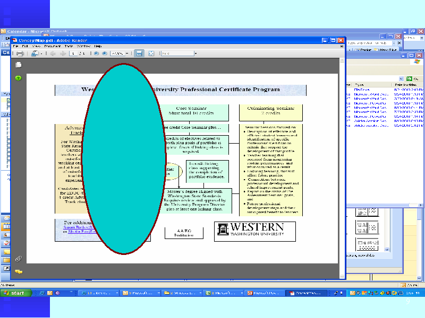Click the Find text field in Reader
The width and height of the screenshot is (425, 318).
(x=177, y=54)
